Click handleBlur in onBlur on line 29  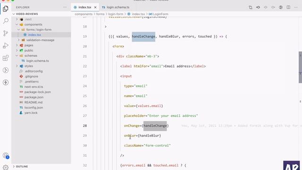(149, 136)
